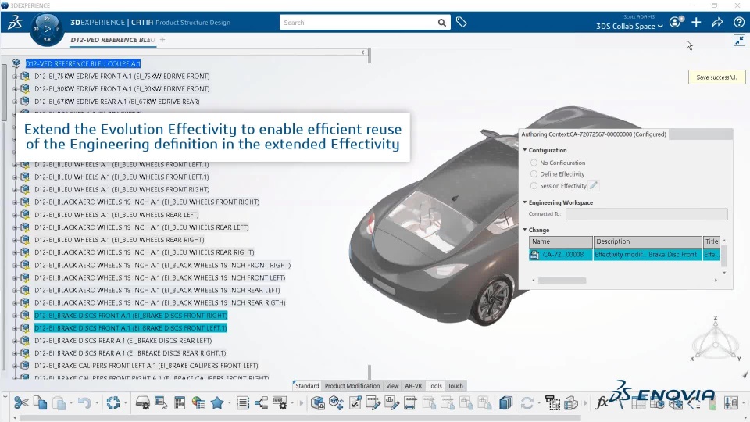Select Define Effectivity radio button
Image resolution: width=750 pixels, height=422 pixels.
click(534, 174)
